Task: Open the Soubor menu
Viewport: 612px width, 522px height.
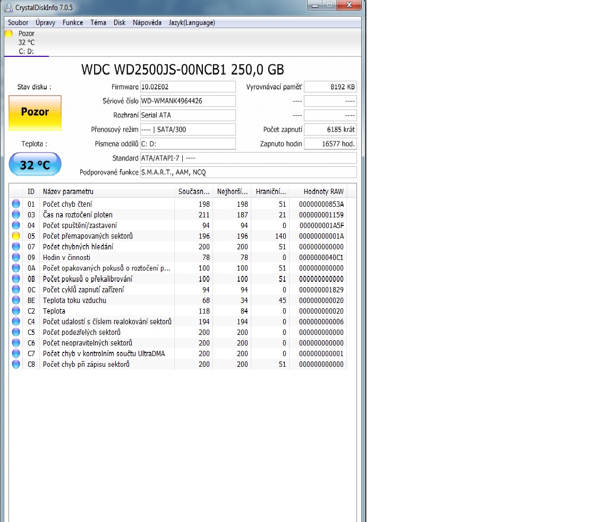Action: 18,23
